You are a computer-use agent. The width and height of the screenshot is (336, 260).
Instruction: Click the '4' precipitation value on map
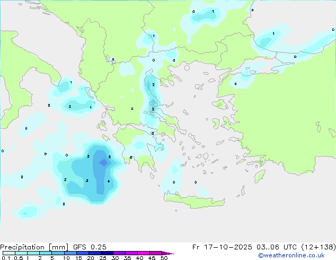[x=109, y=181]
